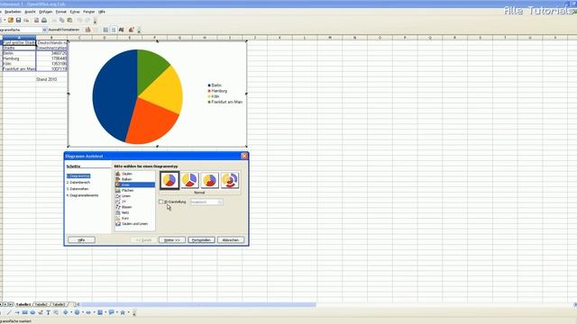Screen dimensions: 577x324
Task: Click Auswahl formatieren in chart toolbar
Action: (64, 30)
